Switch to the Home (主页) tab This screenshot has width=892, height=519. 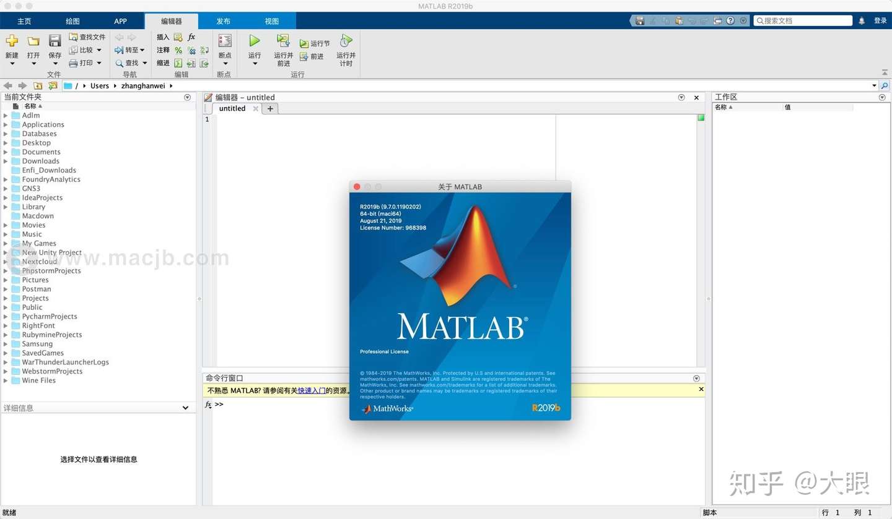(24, 21)
